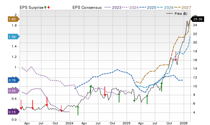
Task: Click the leftmost red dotted surprise arrow
Action: click(21, 105)
